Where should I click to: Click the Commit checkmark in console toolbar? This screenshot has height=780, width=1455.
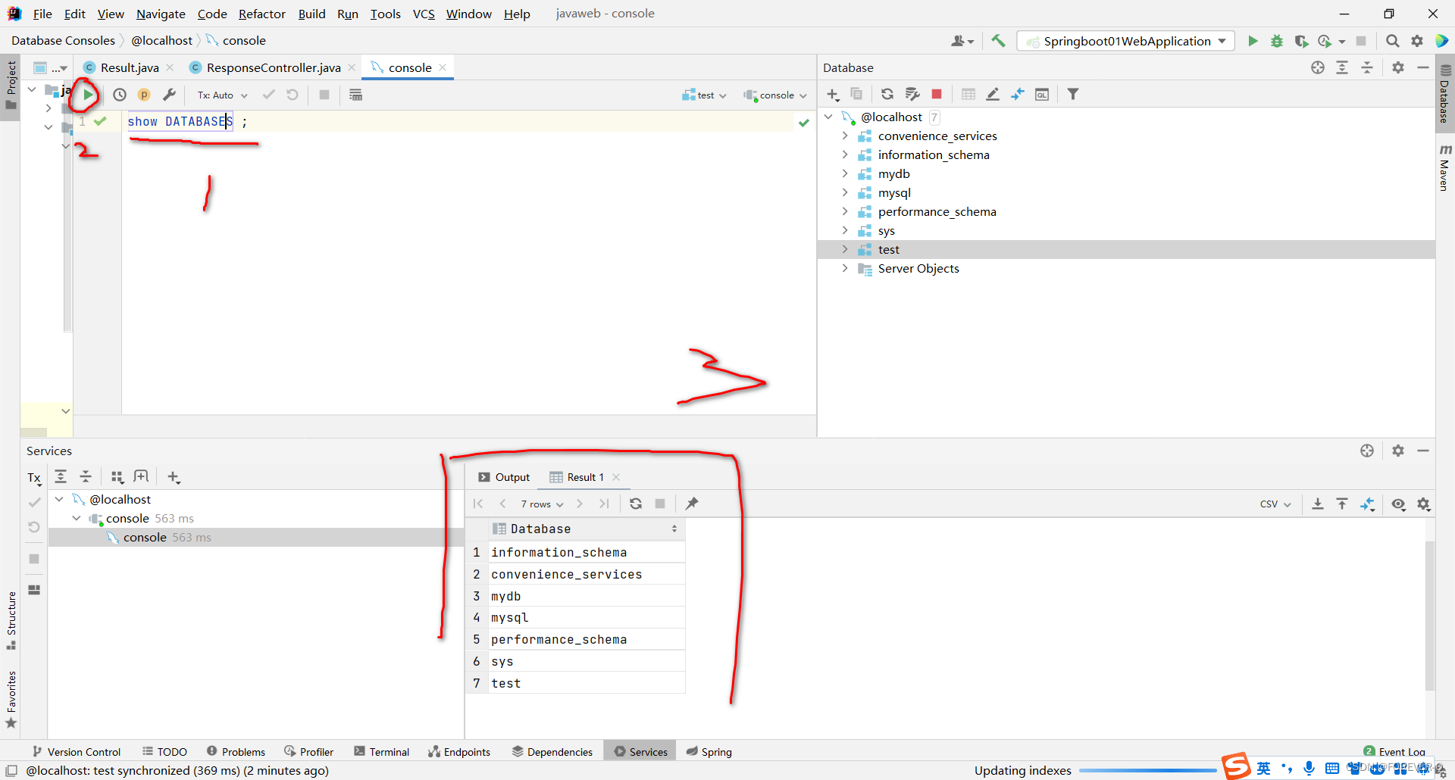coord(268,95)
